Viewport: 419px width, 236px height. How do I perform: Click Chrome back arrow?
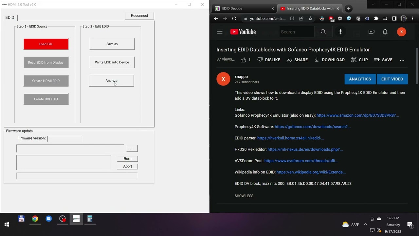pos(216,19)
